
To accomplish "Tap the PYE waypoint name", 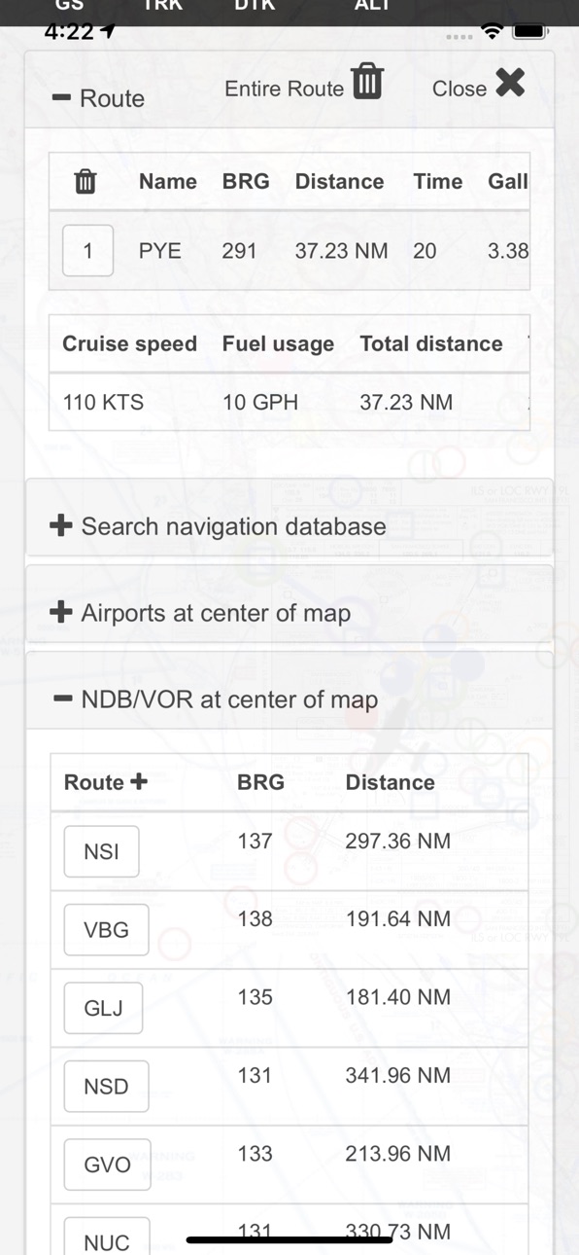I will click(x=160, y=251).
